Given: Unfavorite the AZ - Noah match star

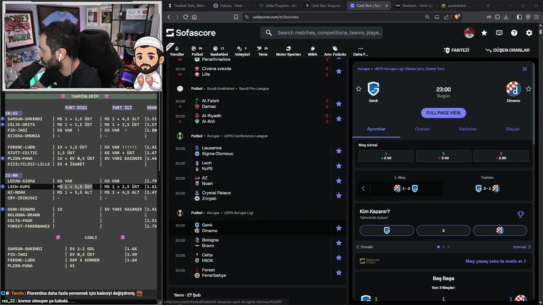Looking at the screenshot, I should point(339,181).
